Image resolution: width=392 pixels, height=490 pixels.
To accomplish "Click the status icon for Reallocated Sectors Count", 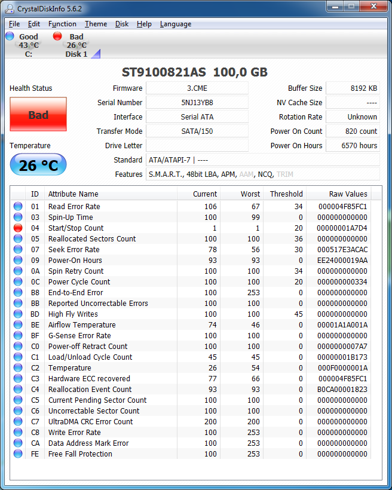I will pos(18,238).
